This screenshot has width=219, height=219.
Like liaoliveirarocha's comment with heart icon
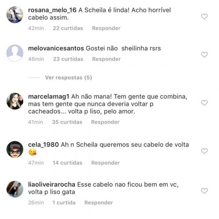(x=204, y=191)
